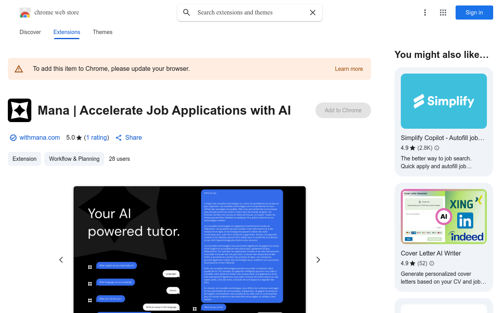The width and height of the screenshot is (501, 313).
Task: Open the Google apps grid
Action: tap(443, 13)
